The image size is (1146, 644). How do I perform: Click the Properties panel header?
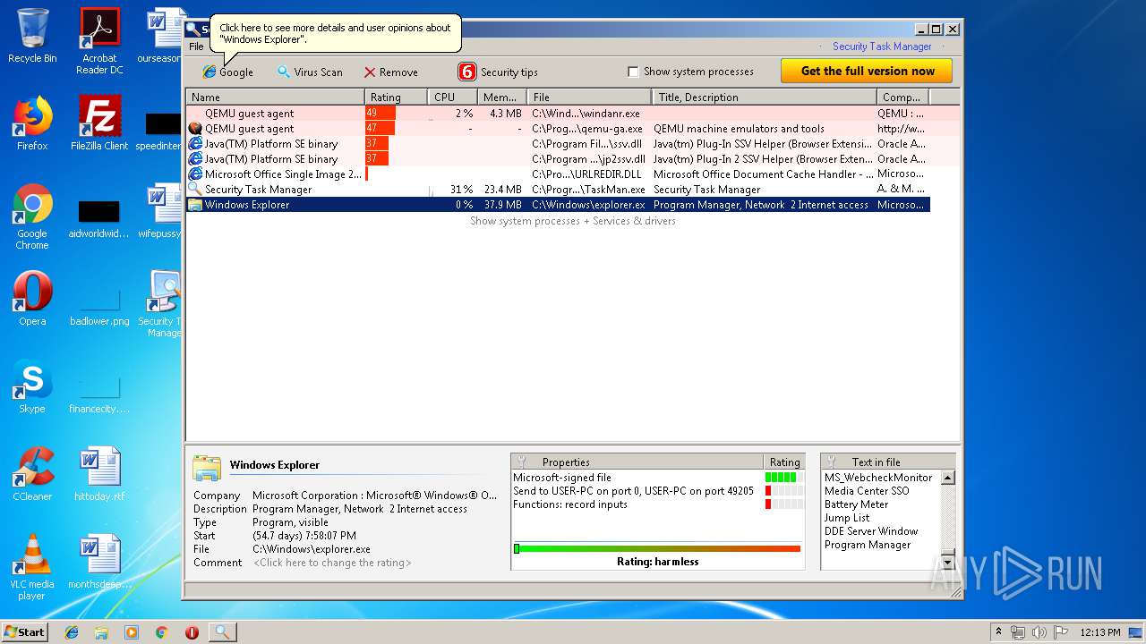pyautogui.click(x=637, y=462)
